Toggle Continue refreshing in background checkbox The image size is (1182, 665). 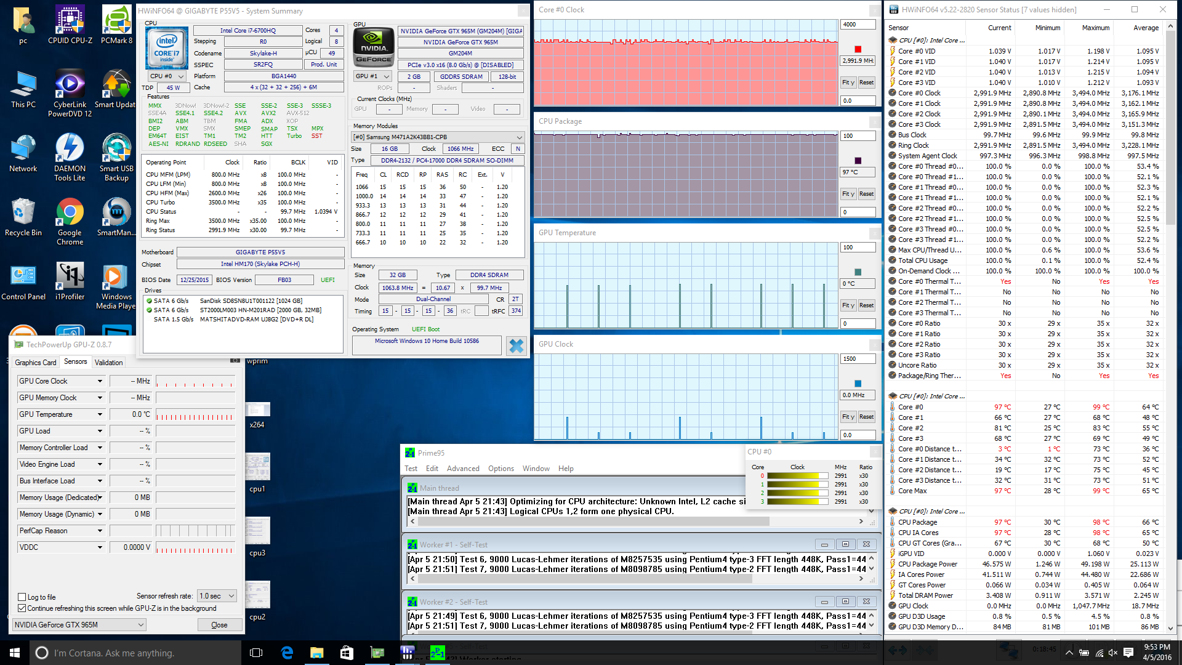tap(22, 608)
